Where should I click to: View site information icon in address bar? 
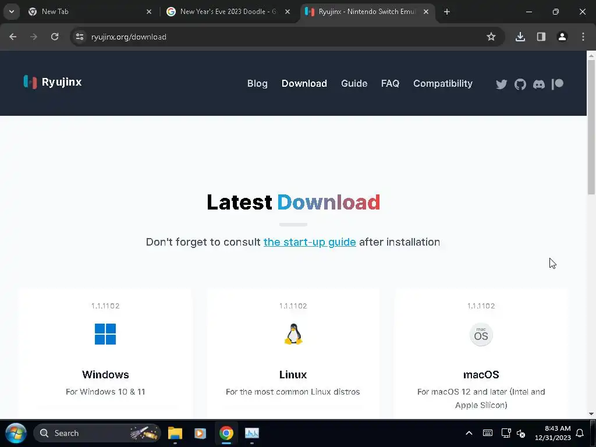click(x=79, y=37)
